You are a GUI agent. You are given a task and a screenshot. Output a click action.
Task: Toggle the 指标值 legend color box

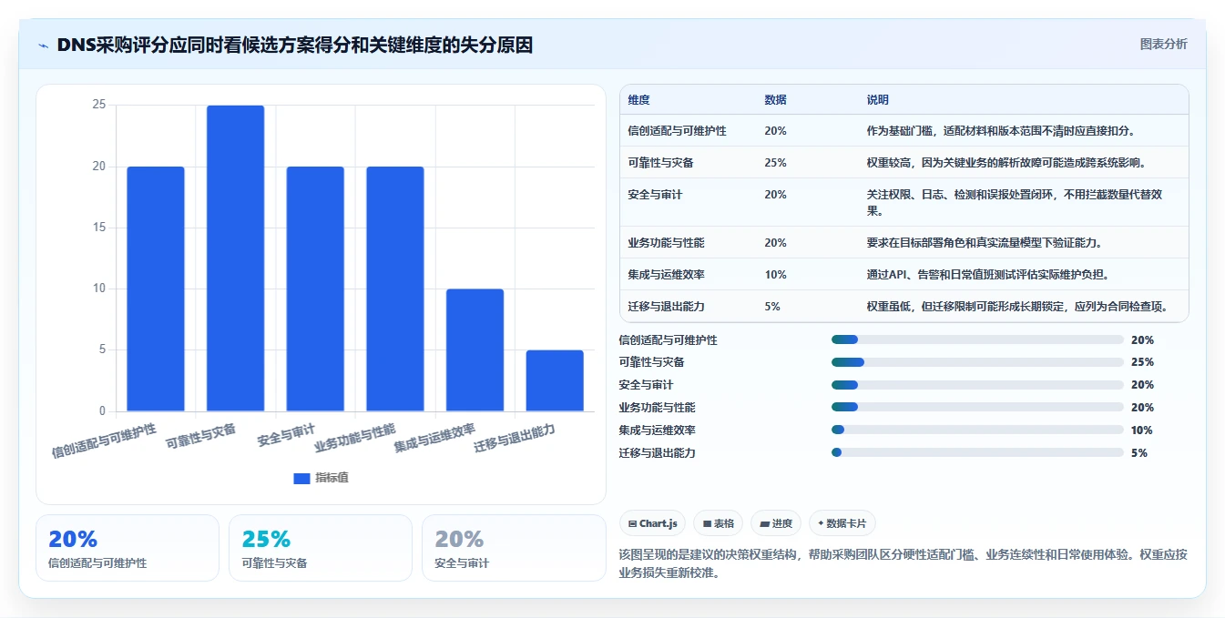[x=301, y=479]
